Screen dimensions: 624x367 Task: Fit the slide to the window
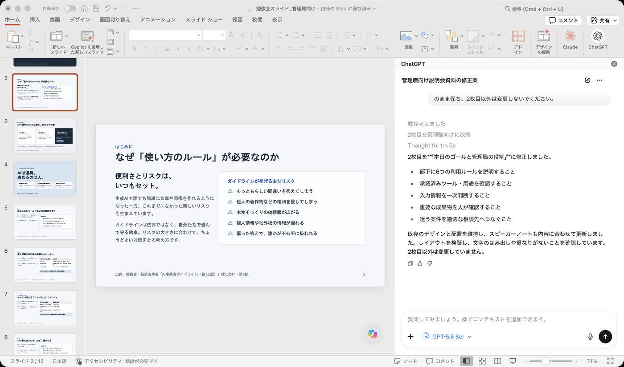[611, 361]
